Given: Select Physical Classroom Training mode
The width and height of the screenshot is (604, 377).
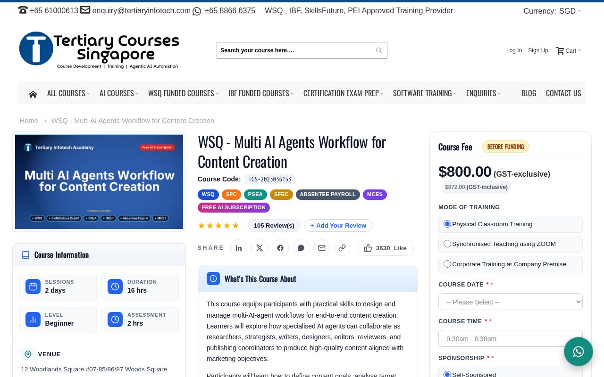Looking at the screenshot, I should pyautogui.click(x=447, y=224).
